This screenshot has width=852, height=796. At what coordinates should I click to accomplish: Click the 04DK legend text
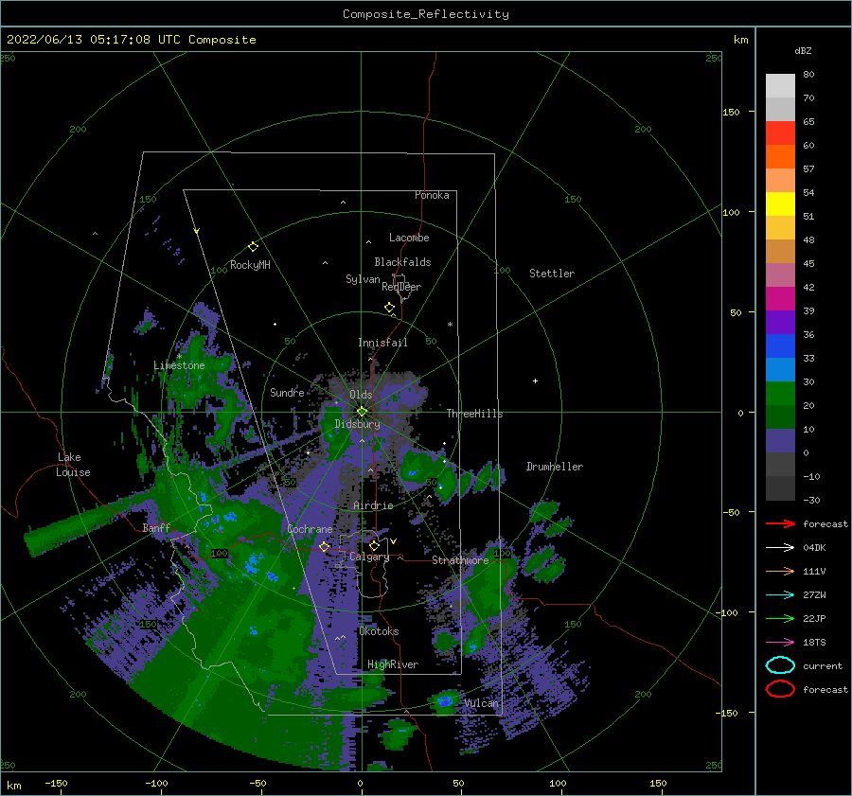tap(814, 548)
